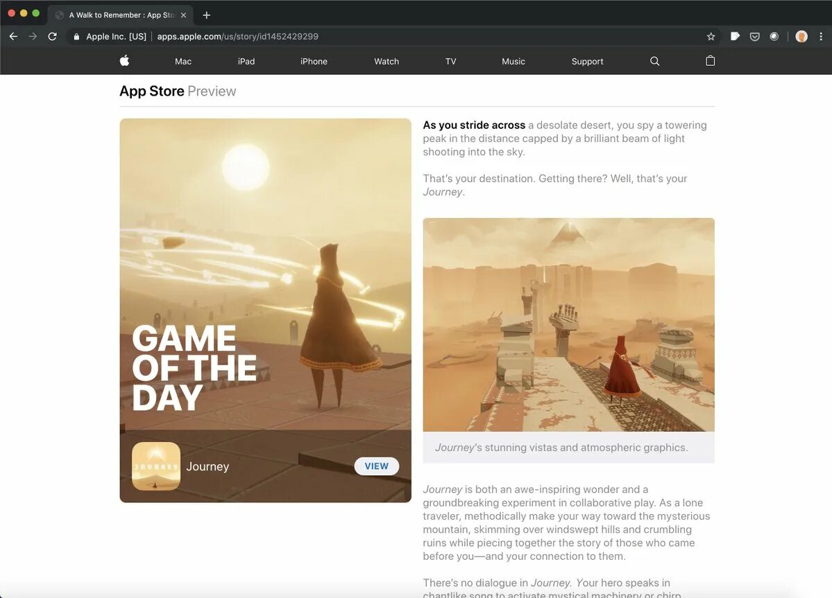
Task: Click the "GAME OF THE DAY" headline
Action: [x=194, y=368]
